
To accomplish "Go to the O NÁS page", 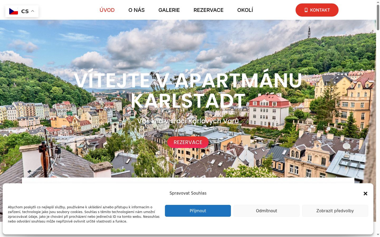I will 136,10.
